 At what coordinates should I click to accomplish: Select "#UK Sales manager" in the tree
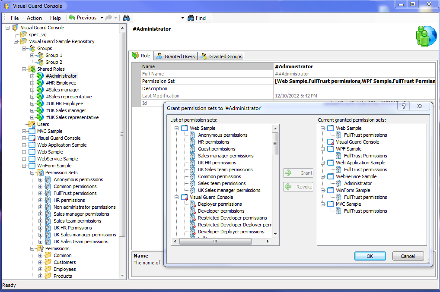pos(66,110)
